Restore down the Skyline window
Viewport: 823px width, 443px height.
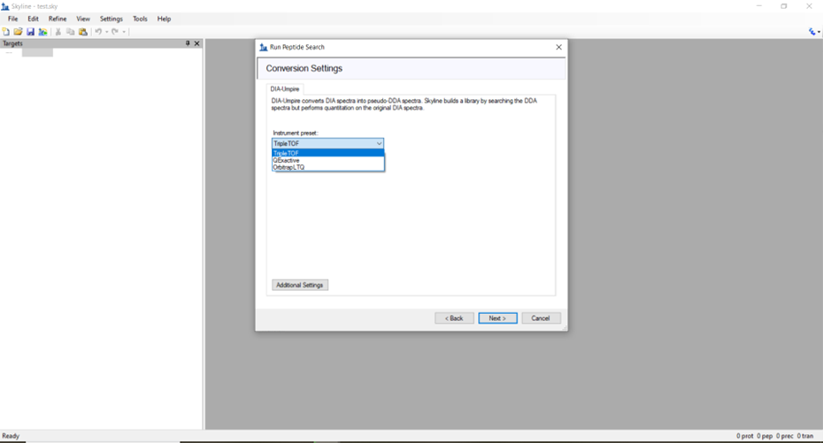(x=784, y=6)
